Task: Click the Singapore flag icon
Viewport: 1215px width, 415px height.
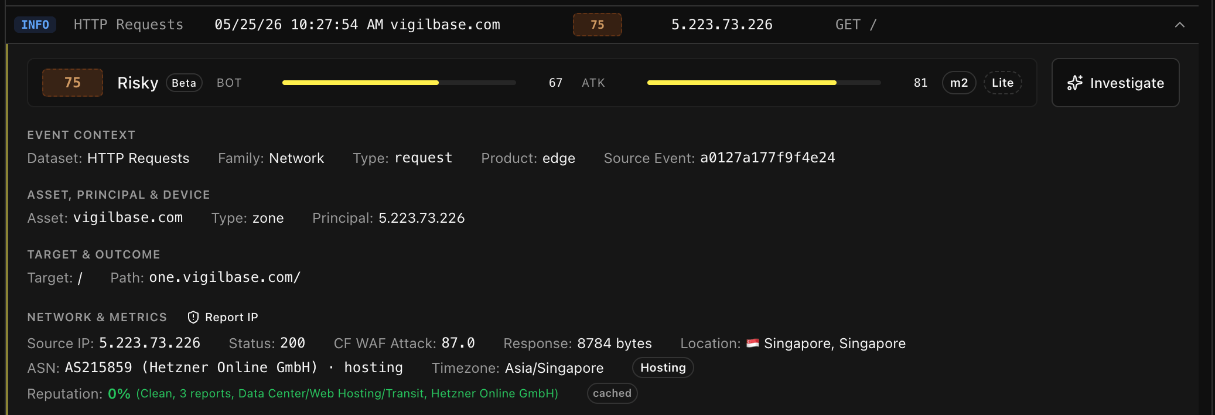Action: [753, 343]
